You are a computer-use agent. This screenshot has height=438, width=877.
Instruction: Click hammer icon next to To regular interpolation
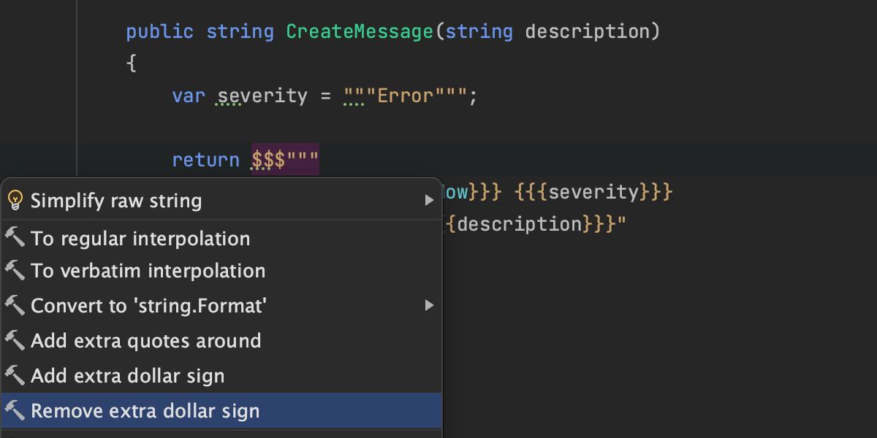(15, 238)
